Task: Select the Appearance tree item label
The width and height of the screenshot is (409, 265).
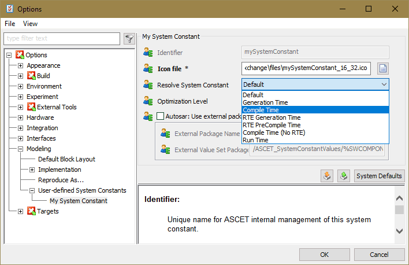Action: click(x=43, y=65)
